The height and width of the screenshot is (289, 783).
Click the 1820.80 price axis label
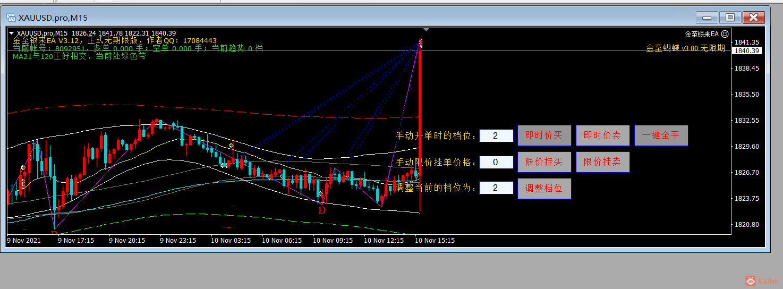click(x=746, y=225)
